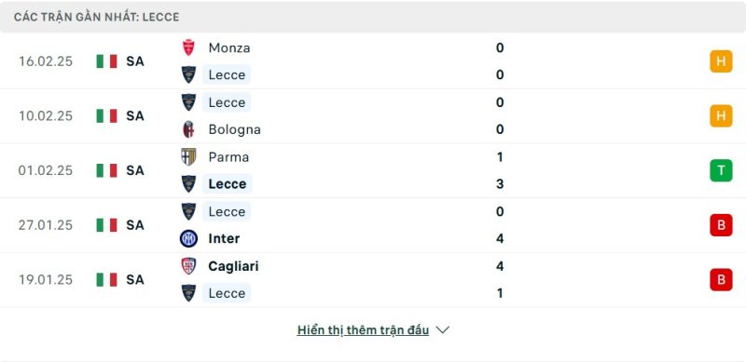Open the Parma team name link
Screen dimensions: 746x362
point(228,156)
